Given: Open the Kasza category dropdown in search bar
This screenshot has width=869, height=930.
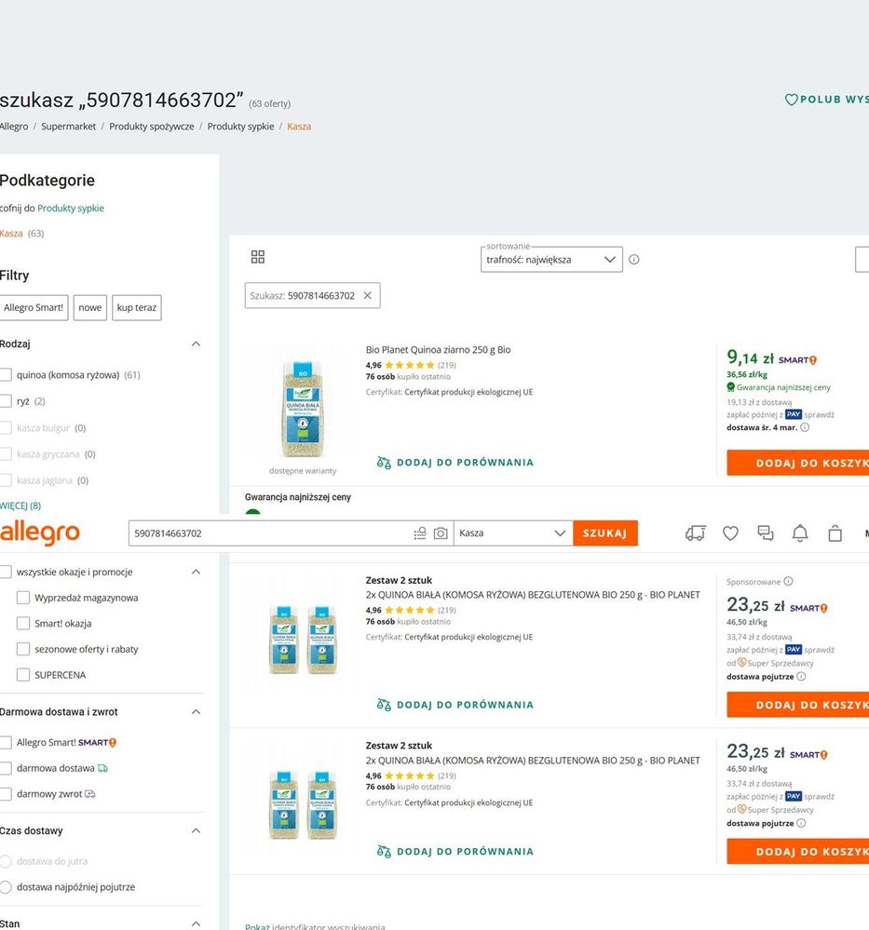Looking at the screenshot, I should [512, 533].
